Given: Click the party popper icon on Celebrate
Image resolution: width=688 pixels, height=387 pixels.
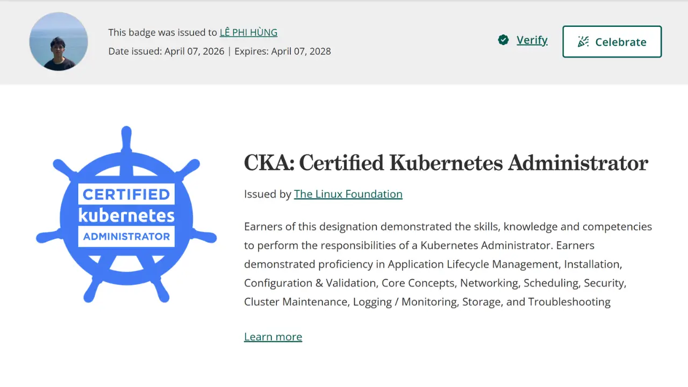Looking at the screenshot, I should tap(583, 42).
